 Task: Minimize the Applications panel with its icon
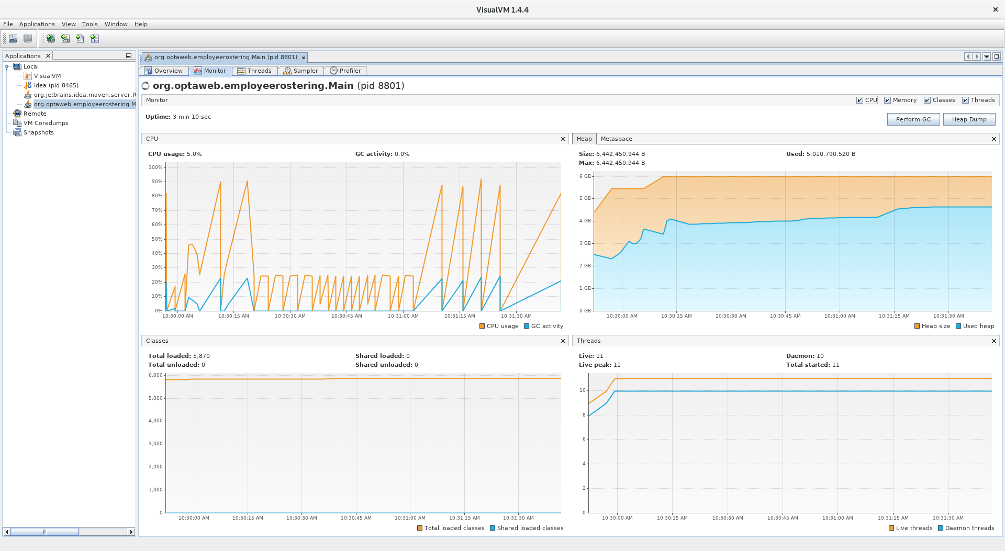coord(128,56)
